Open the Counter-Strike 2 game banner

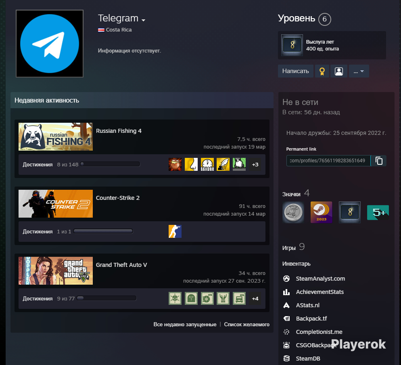pyautogui.click(x=56, y=203)
